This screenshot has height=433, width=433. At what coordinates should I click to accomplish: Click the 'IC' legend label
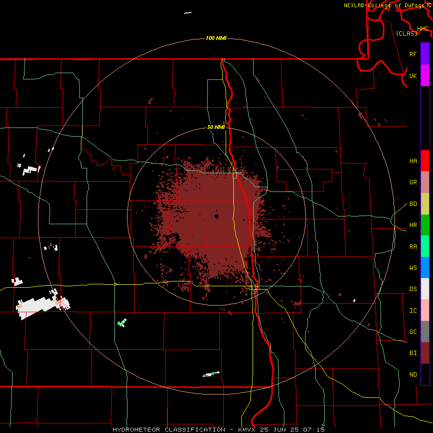(413, 311)
